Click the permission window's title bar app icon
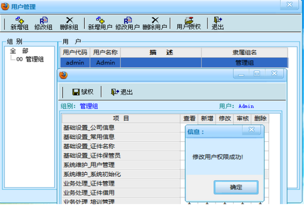Screen dimensions: 304x205 coord(63,75)
